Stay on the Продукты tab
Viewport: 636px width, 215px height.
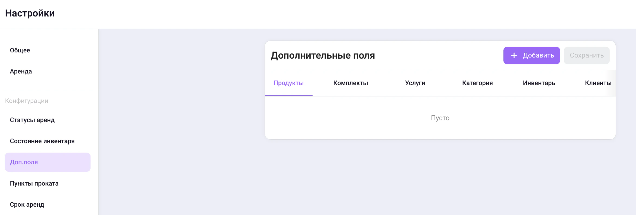point(288,83)
